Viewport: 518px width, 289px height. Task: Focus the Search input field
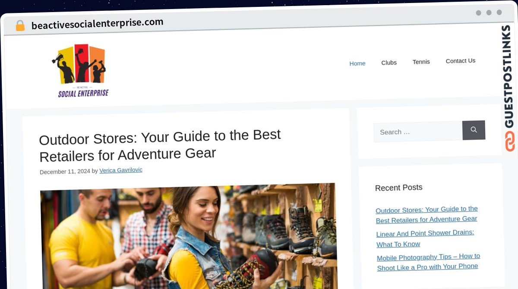(418, 132)
